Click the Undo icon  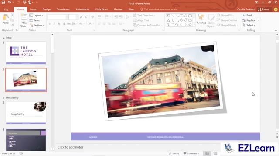(10, 3)
